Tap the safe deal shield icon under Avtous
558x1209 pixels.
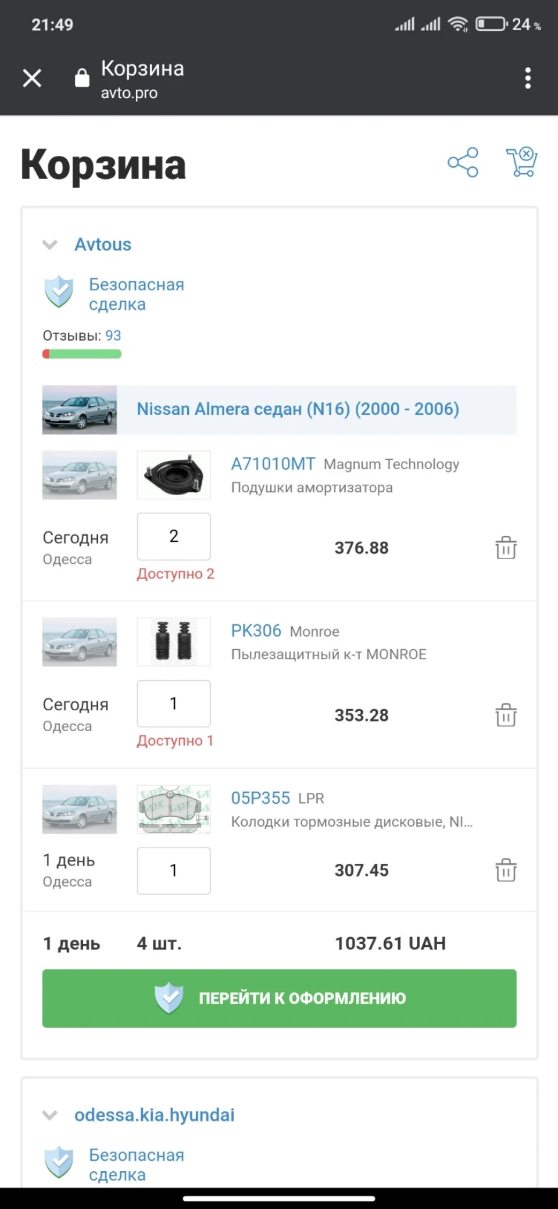[59, 292]
